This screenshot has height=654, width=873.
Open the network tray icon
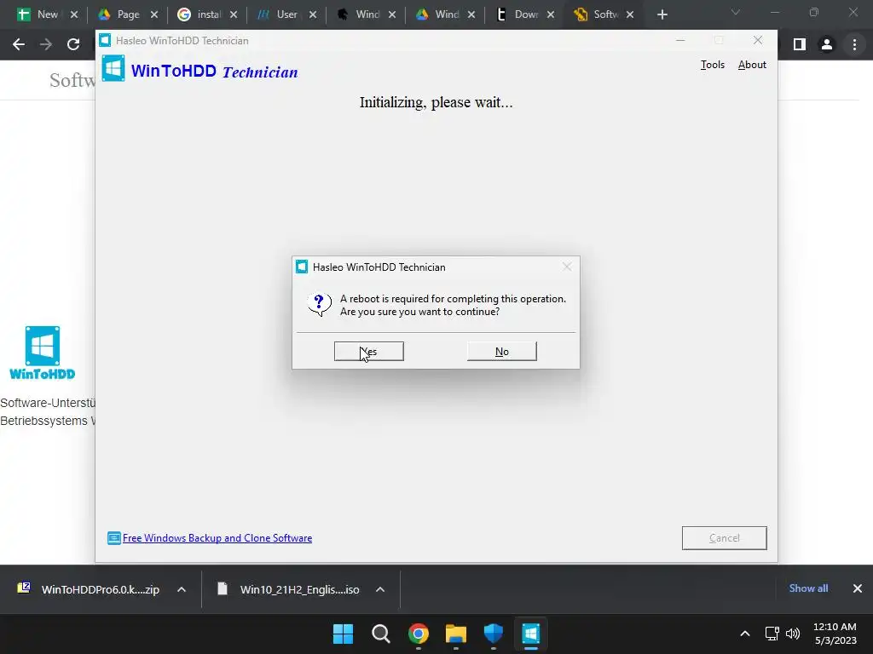tap(772, 634)
